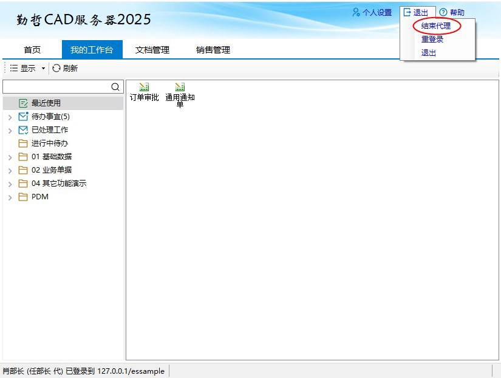The height and width of the screenshot is (378, 501).
Task: Open the 订单审批 shortcut icon
Action: [144, 88]
